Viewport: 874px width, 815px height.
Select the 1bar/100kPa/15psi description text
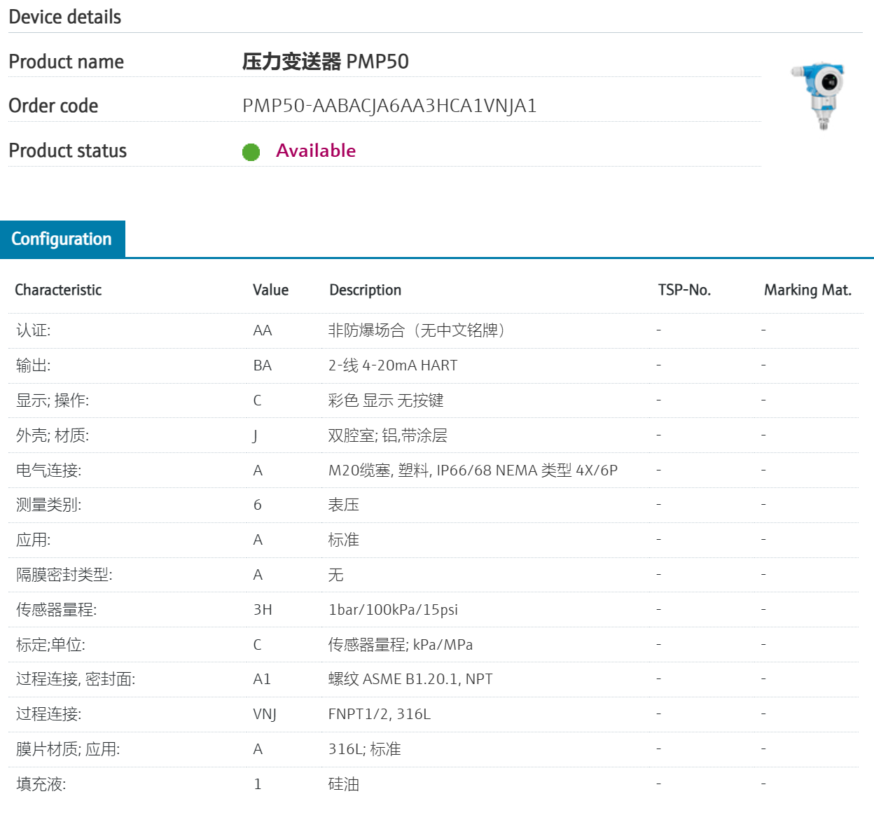coord(393,610)
